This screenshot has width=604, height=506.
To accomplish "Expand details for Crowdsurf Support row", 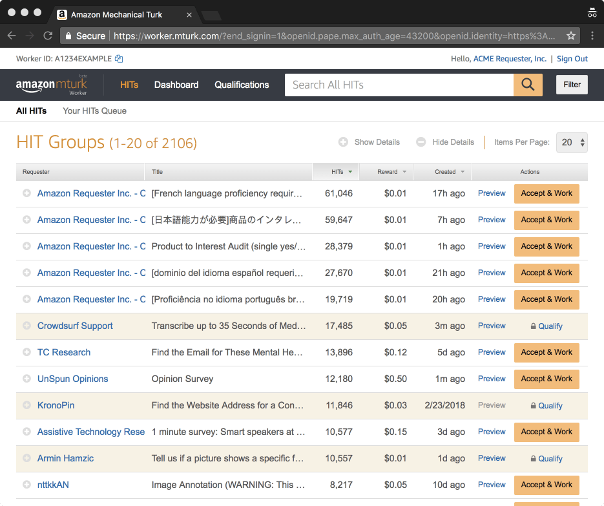I will (26, 326).
